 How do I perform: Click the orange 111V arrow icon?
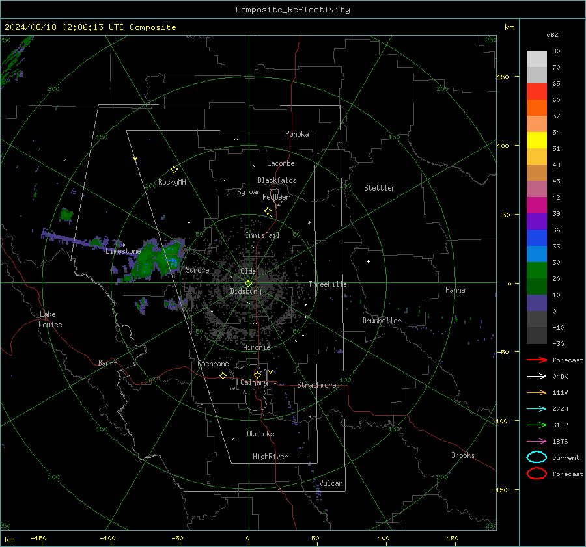click(537, 392)
